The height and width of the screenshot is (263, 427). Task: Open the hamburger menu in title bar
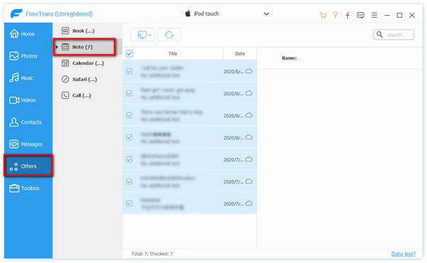point(374,15)
